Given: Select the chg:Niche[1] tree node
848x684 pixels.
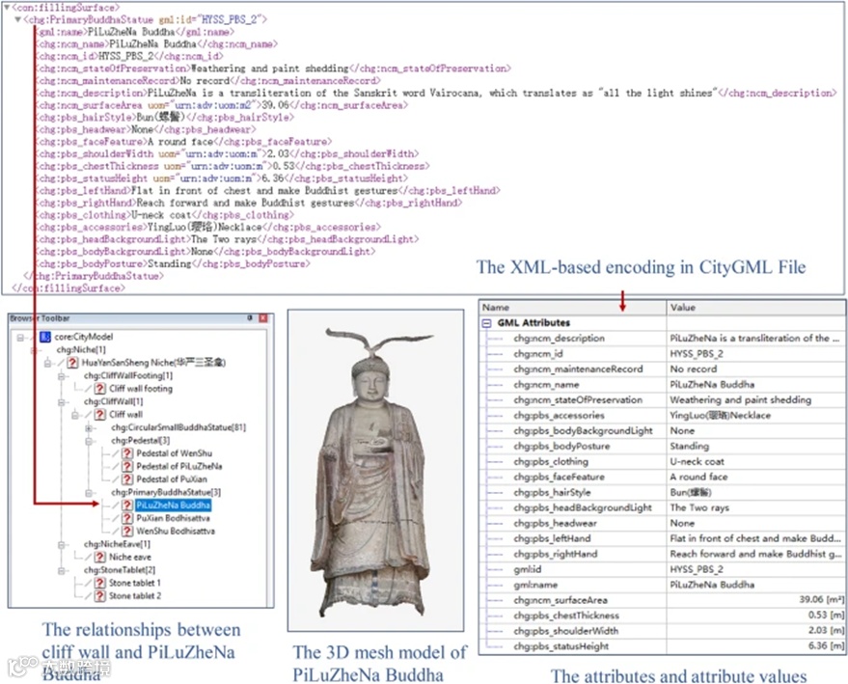Looking at the screenshot, I should click(81, 350).
